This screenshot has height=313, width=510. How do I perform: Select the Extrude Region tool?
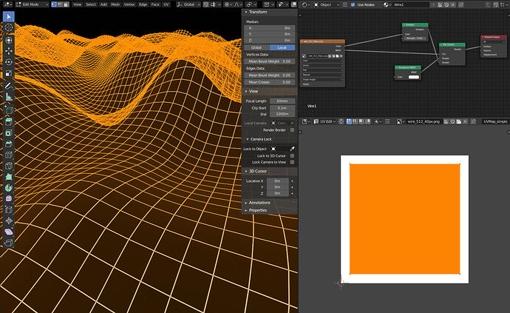9,122
